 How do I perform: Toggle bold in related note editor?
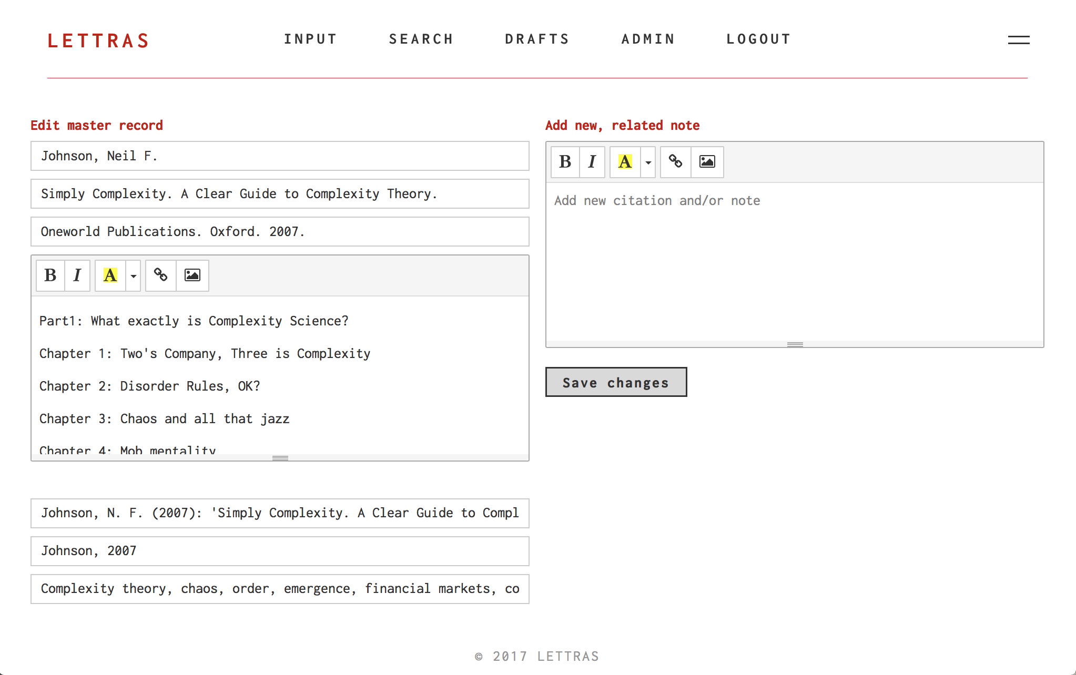coord(565,162)
